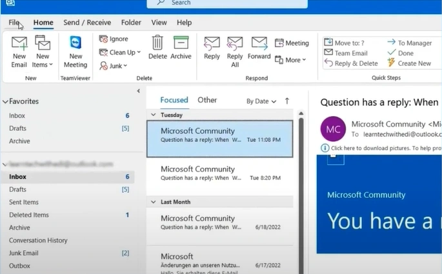Open Archive under Favorites
Viewport: 442px width, 274px height.
pos(68,141)
